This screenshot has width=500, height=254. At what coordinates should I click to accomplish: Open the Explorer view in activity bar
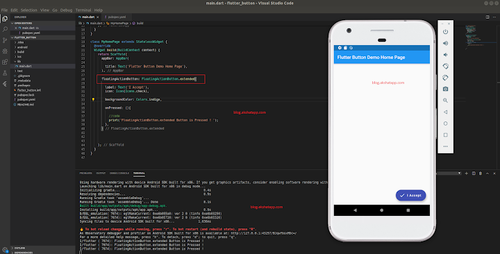(x=5, y=19)
